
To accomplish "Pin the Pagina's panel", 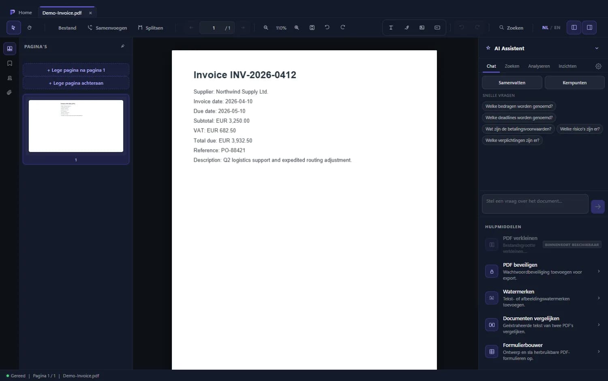I will (122, 46).
